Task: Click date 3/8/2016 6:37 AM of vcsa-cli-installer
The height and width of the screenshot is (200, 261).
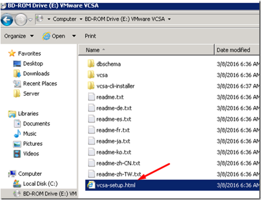Action: point(238,86)
